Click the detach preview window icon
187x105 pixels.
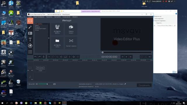[142, 57]
